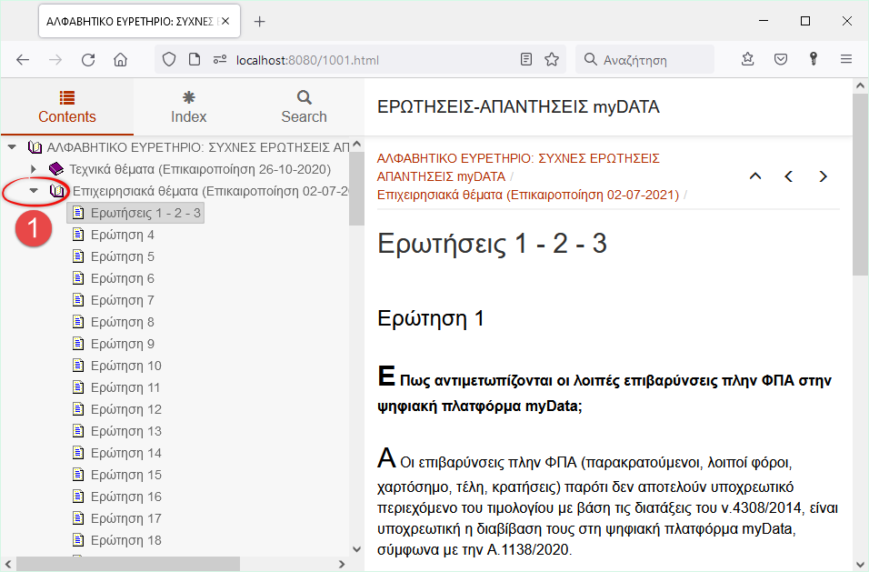Click the contents tree scroll right arrow
Viewport: 869px width, 572px height.
(342, 564)
